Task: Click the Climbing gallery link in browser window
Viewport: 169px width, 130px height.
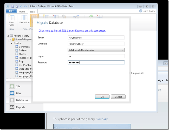Action: coord(101,119)
